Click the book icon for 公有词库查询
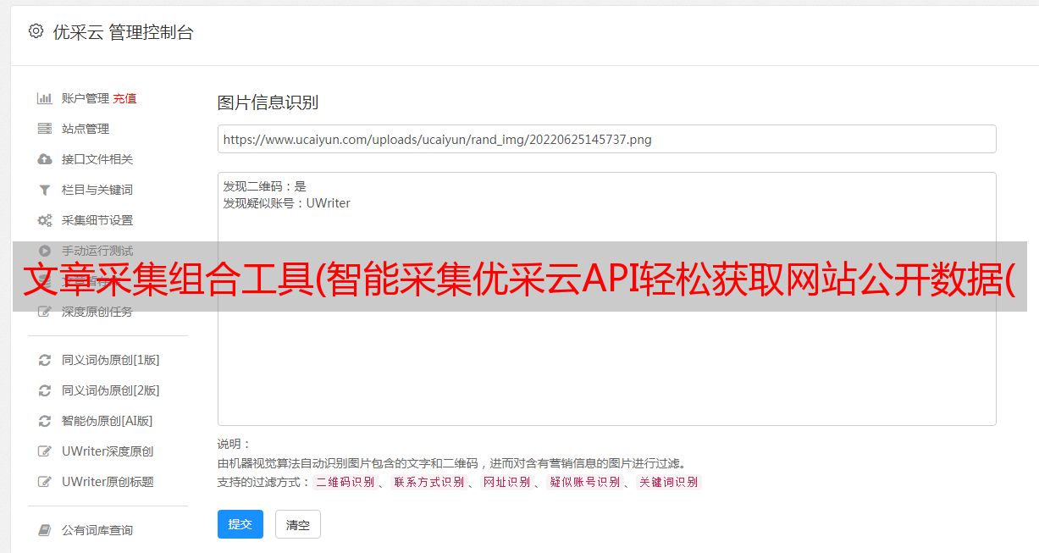Screen dimensions: 1039x553 click(45, 530)
